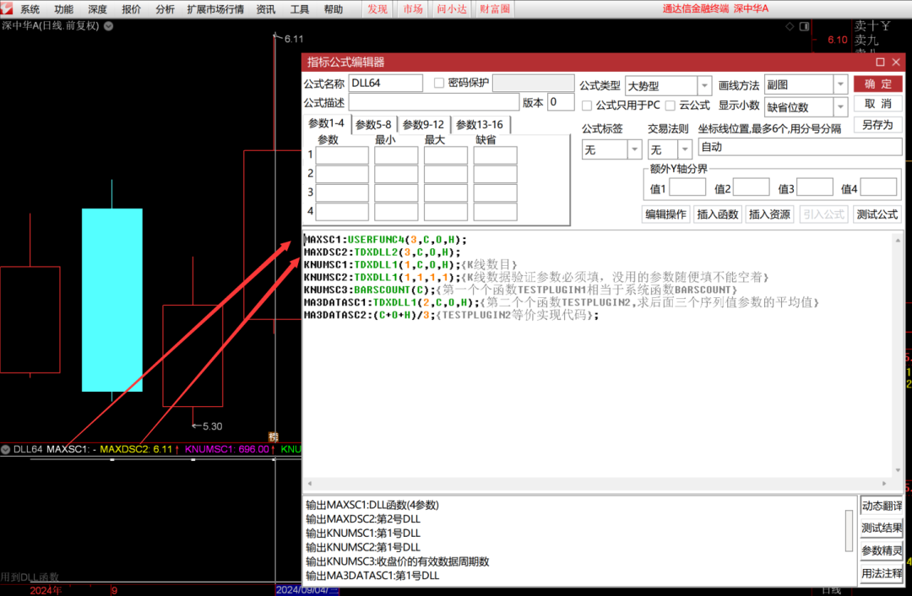
Task: Click the 另存为 button
Action: pos(877,124)
